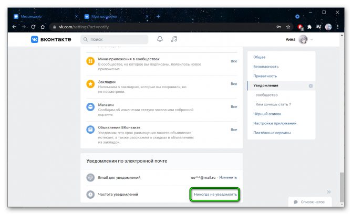Open the media control playlist icon
352x215 pixels.
click(318, 27)
